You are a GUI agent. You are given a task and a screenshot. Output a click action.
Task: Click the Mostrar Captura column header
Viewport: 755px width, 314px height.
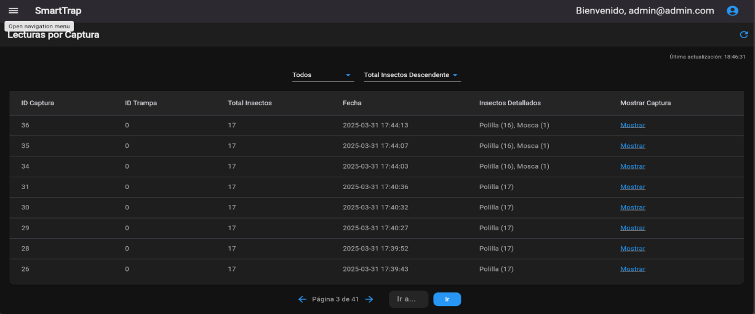pyautogui.click(x=645, y=103)
